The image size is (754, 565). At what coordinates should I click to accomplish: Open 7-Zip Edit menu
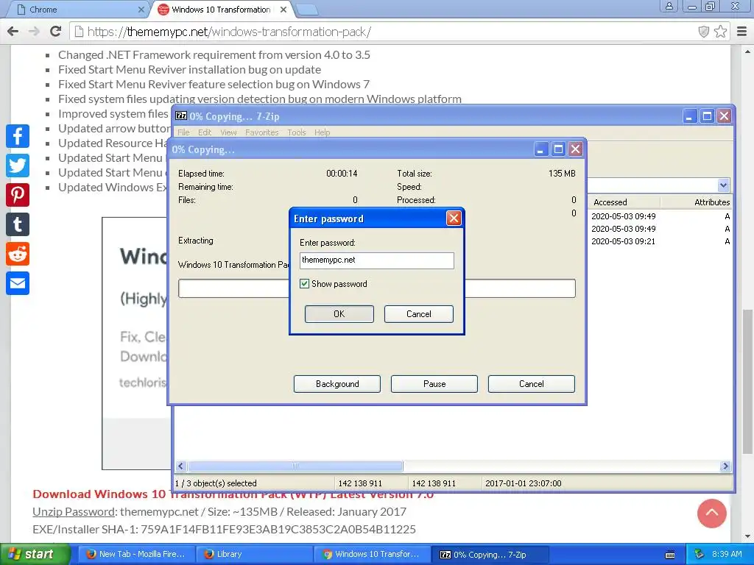point(205,132)
